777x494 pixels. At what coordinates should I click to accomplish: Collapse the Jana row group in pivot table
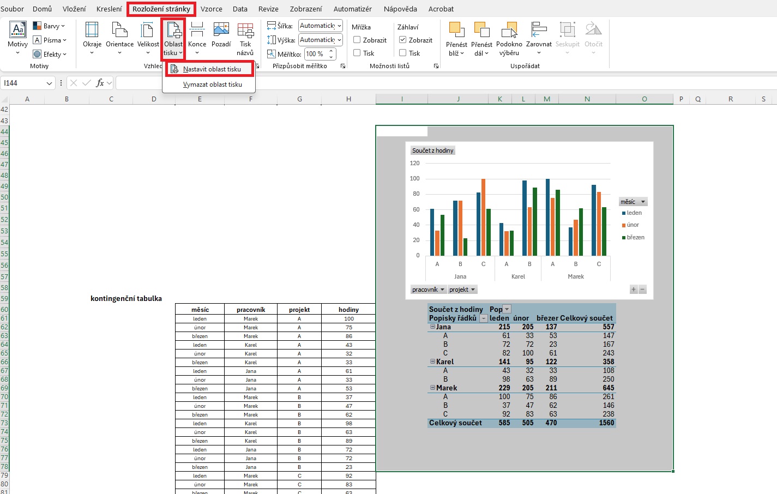pos(433,327)
